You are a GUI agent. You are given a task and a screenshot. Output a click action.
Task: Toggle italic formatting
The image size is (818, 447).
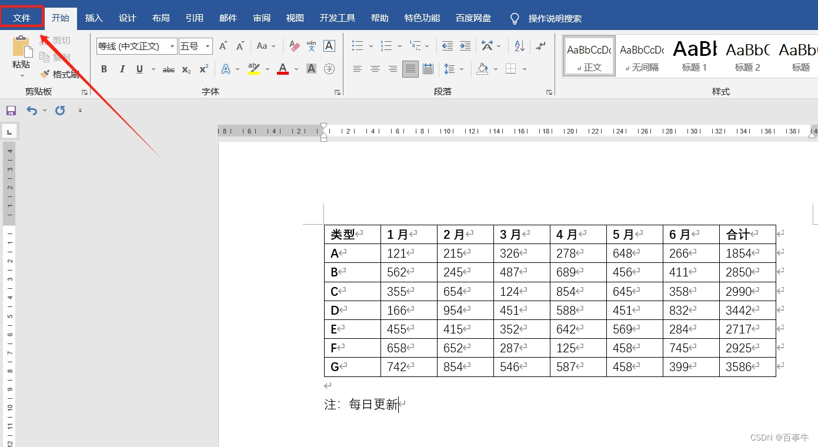122,69
